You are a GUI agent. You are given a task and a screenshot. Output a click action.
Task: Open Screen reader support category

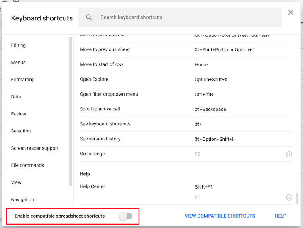(x=35, y=148)
